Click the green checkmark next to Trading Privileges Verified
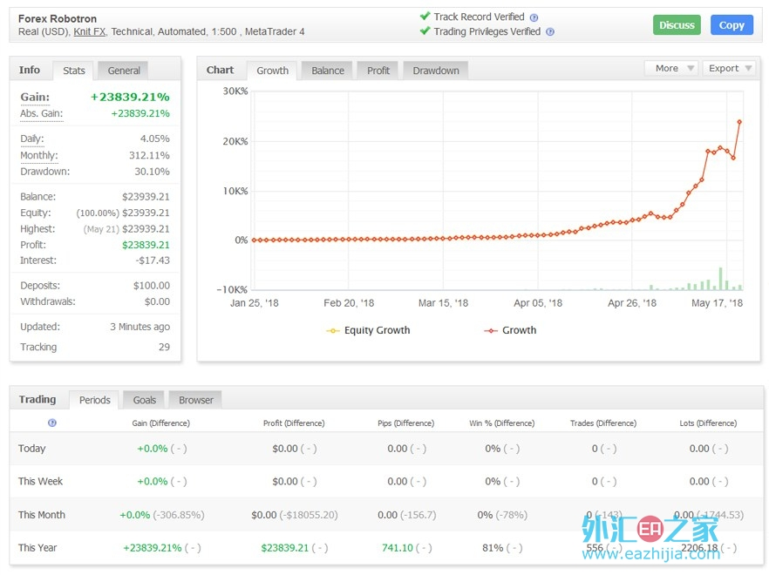769x575 pixels. click(425, 31)
